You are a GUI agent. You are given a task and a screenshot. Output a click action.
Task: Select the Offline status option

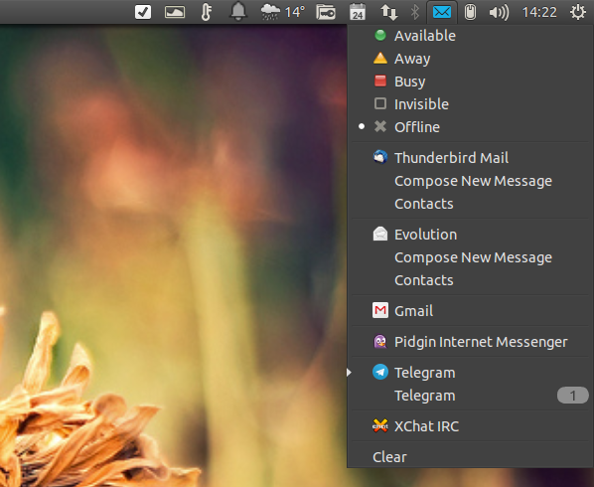[471, 127]
